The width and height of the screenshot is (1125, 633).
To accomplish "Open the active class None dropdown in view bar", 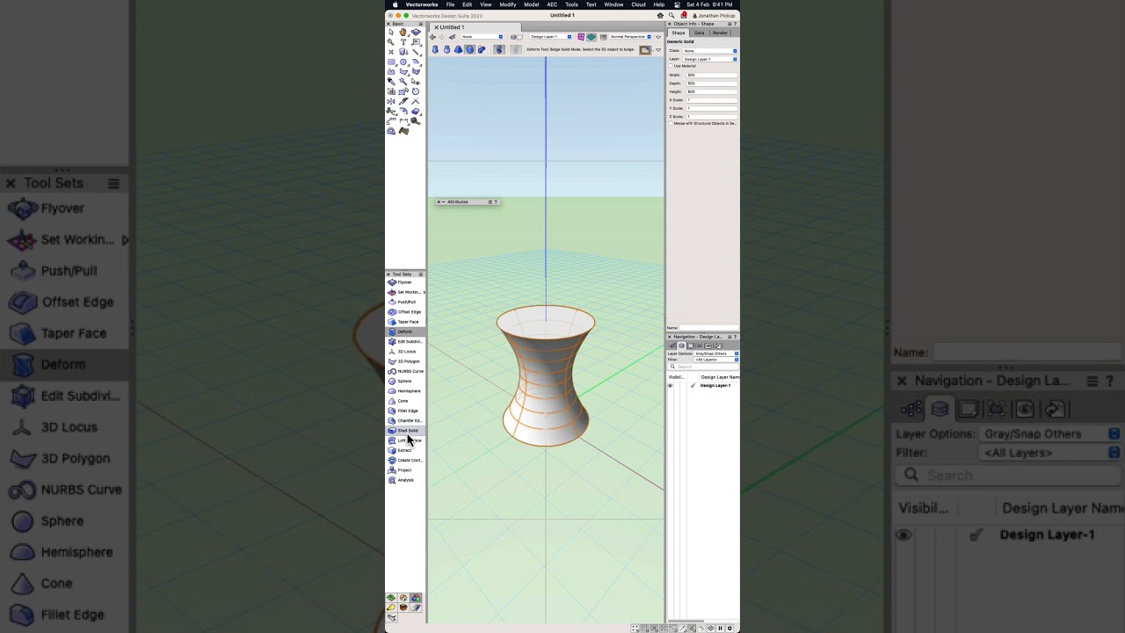I will pos(483,37).
